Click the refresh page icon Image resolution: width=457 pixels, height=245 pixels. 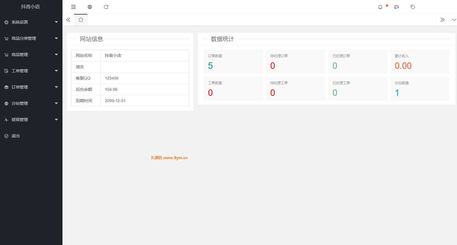pos(106,7)
